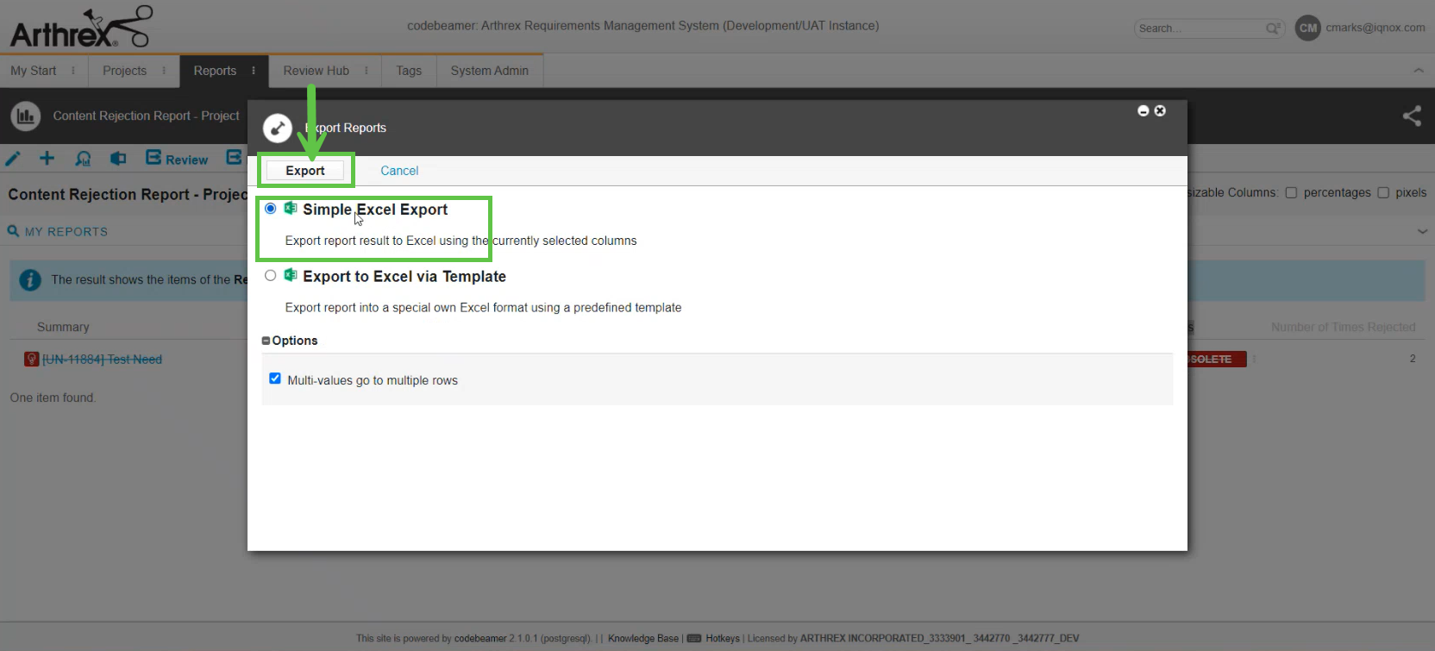Open the System Admin tab
The image size is (1435, 651).
coord(489,71)
